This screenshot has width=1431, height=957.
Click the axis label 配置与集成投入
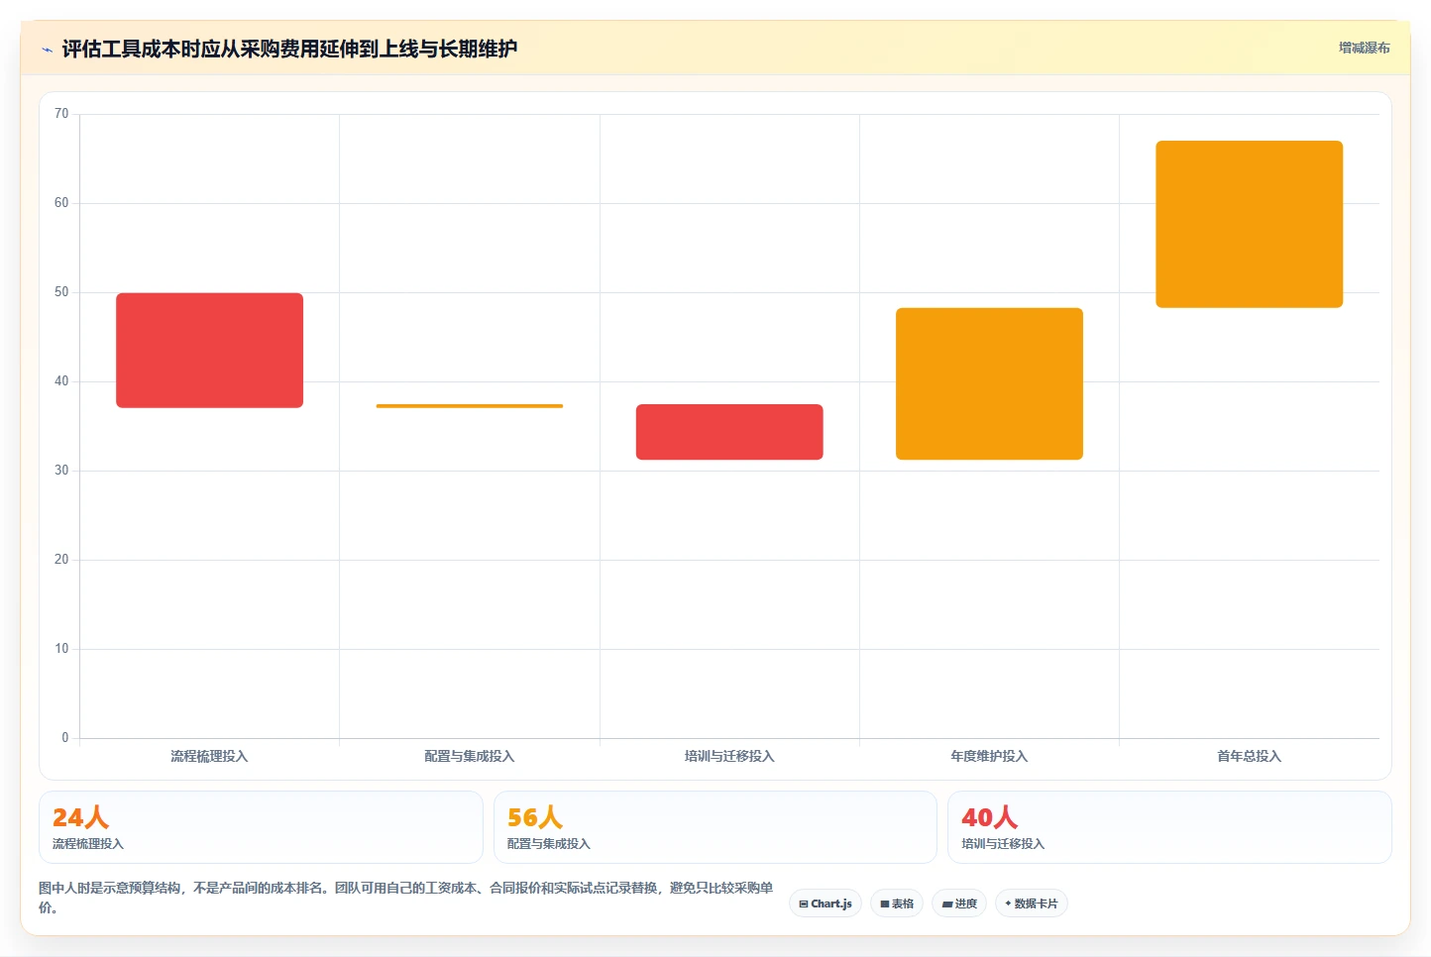[470, 756]
